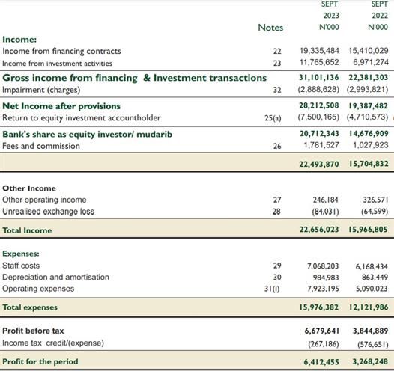Select the Staff costs row label

tap(21, 266)
